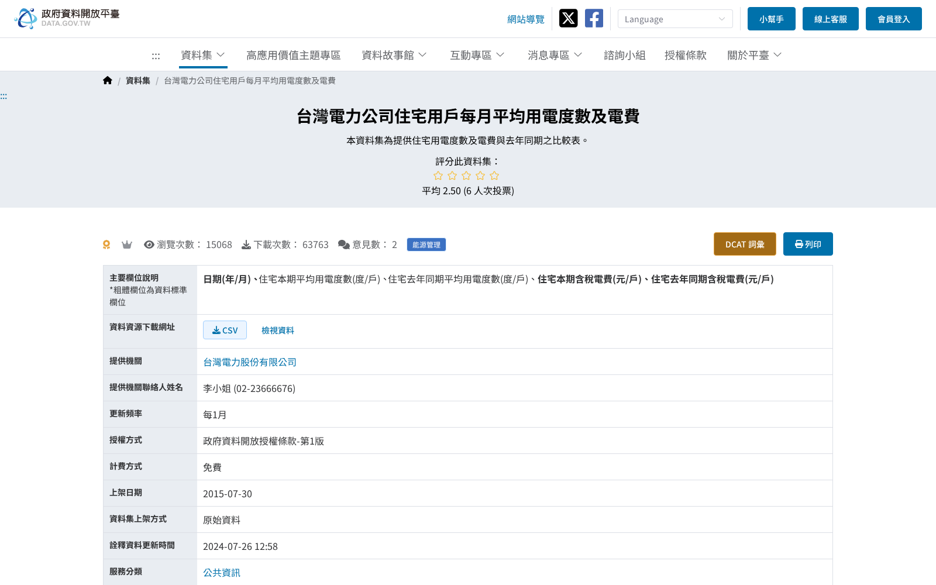Download the CSV resource
Viewport: 936px width, 585px height.
(225, 330)
